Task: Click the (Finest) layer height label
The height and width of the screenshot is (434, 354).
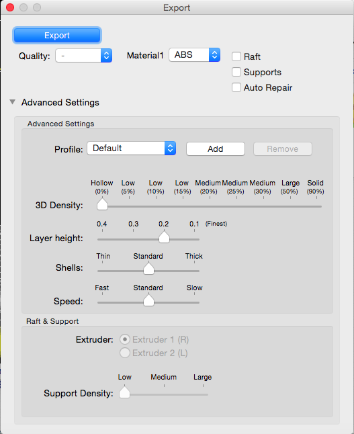Action: pos(216,224)
